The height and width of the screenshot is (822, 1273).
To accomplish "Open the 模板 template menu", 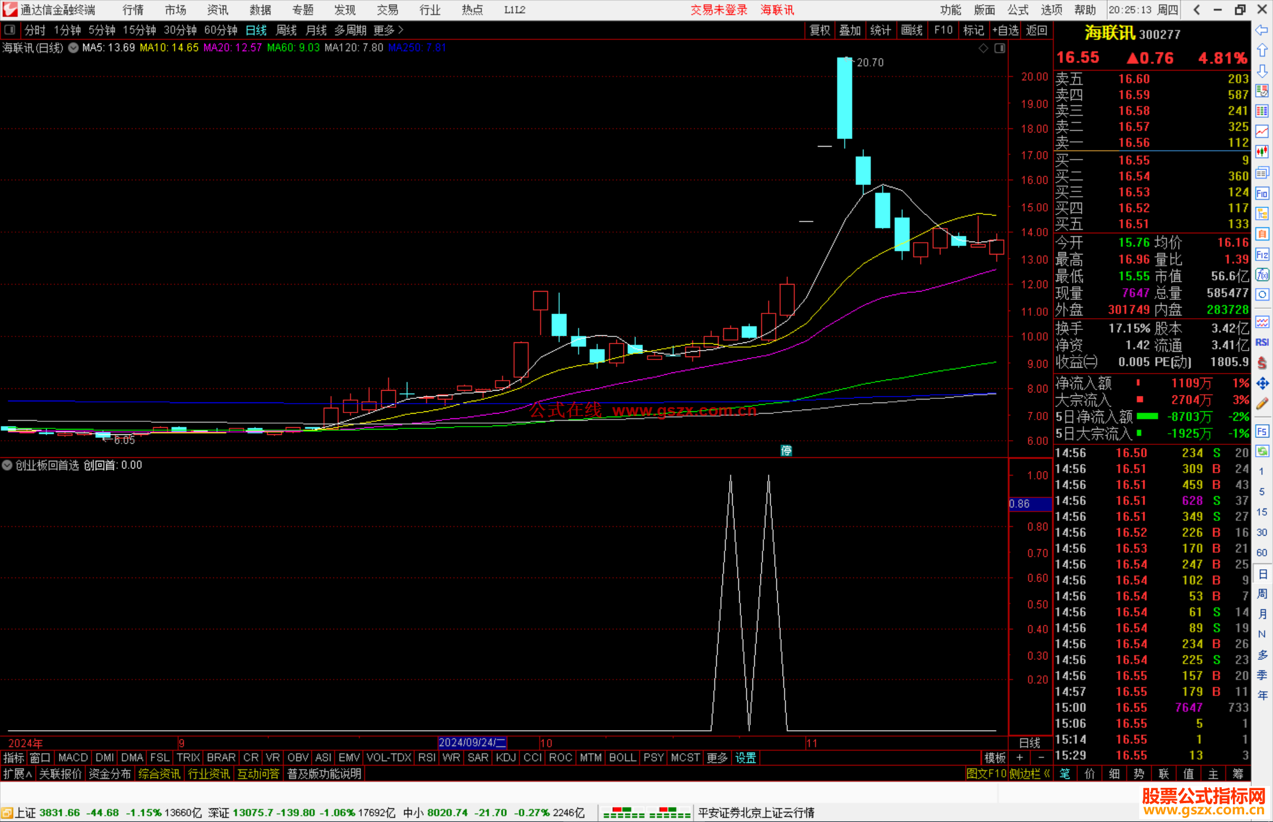I will [995, 758].
